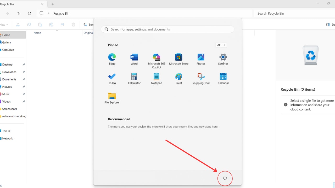335x188 pixels.
Task: Open the roblox-not-working folder
Action: (13, 116)
